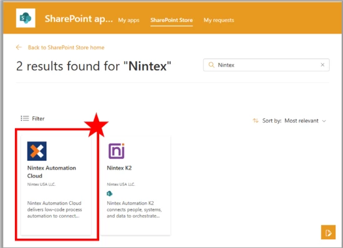Click the 2 results found heading

coord(94,66)
